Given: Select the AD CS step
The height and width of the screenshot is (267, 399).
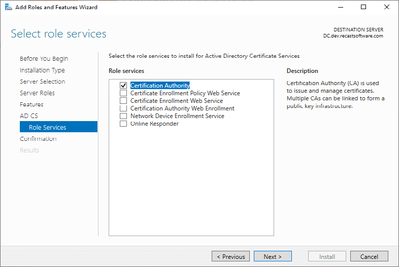Looking at the screenshot, I should coord(28,116).
